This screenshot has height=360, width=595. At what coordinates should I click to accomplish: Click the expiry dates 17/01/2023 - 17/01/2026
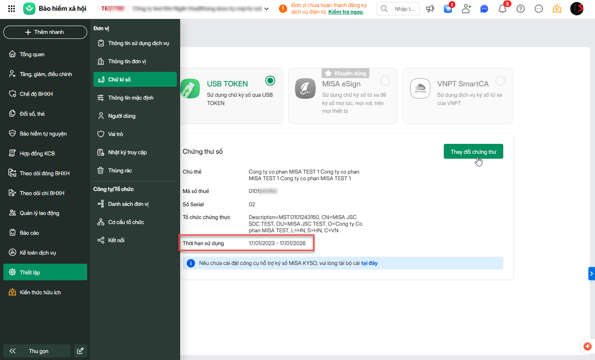click(277, 243)
